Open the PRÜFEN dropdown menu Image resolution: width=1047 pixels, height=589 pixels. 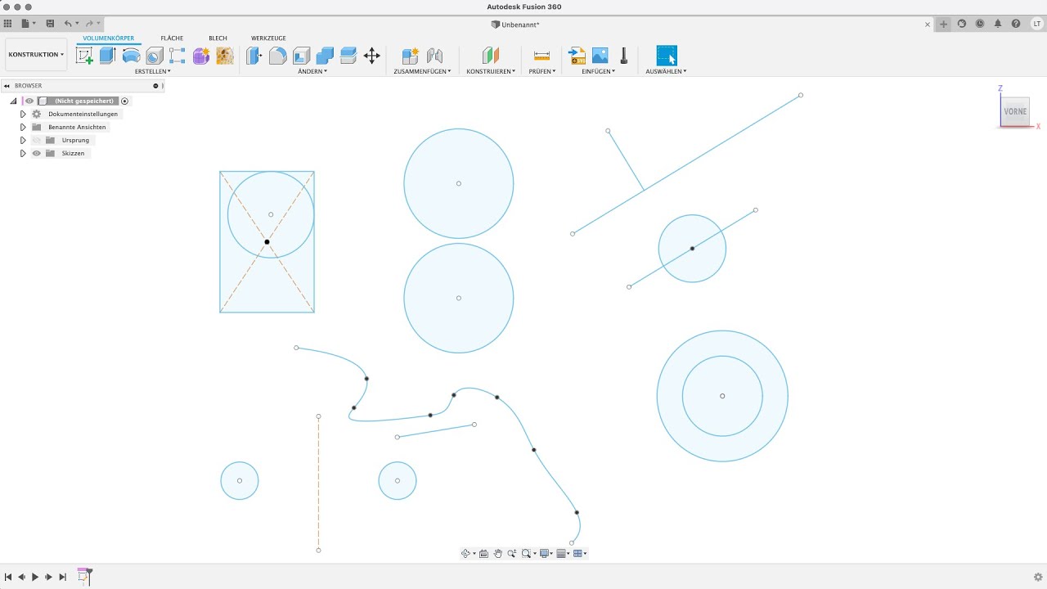point(541,71)
